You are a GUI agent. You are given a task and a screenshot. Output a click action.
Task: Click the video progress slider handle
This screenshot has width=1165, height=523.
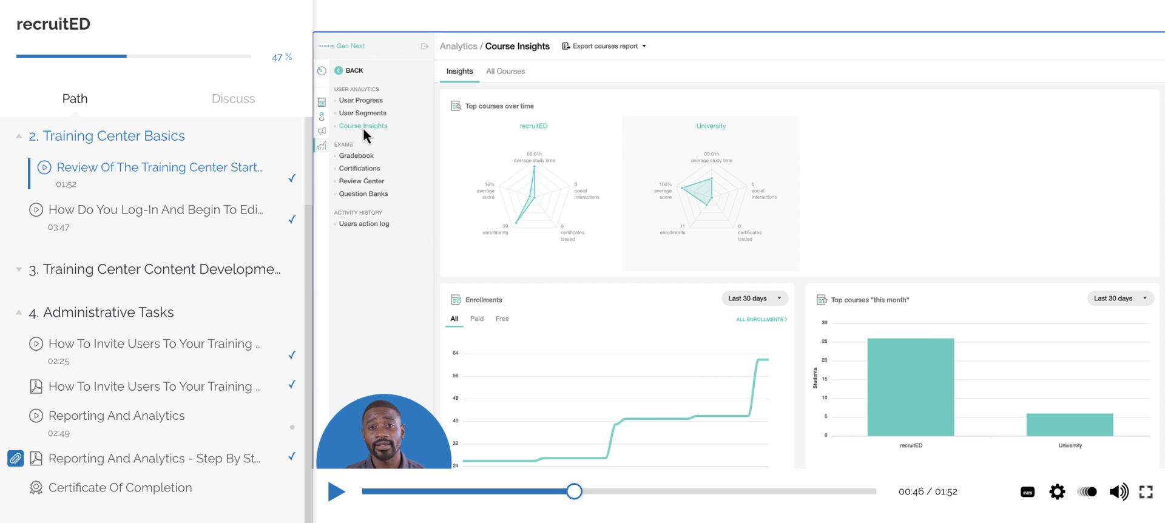click(574, 491)
